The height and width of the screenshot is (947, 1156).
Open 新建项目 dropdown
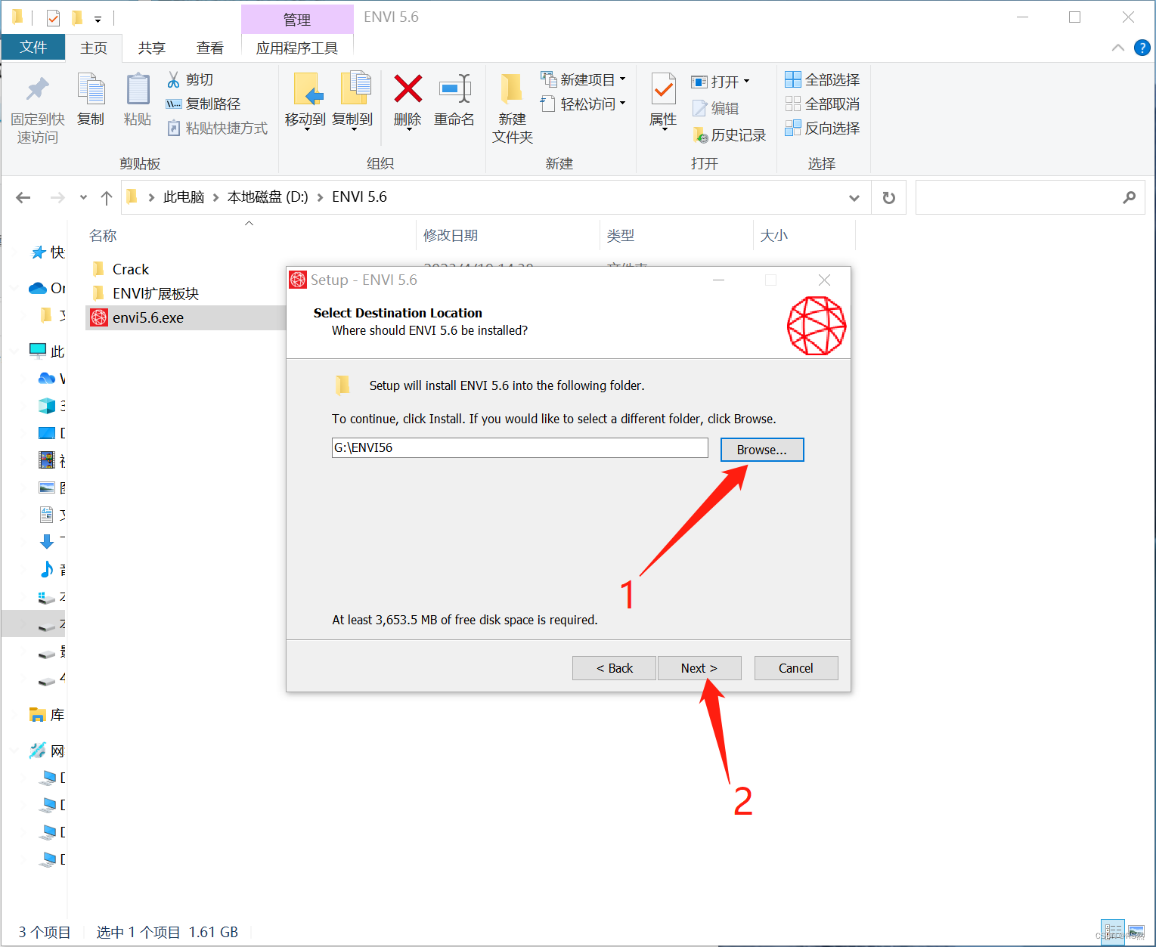[x=583, y=79]
